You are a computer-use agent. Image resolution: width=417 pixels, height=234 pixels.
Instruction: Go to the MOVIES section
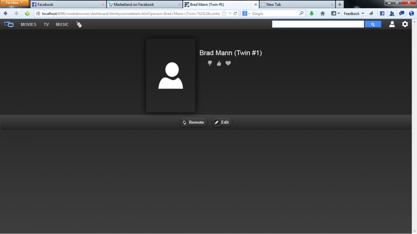click(x=28, y=25)
